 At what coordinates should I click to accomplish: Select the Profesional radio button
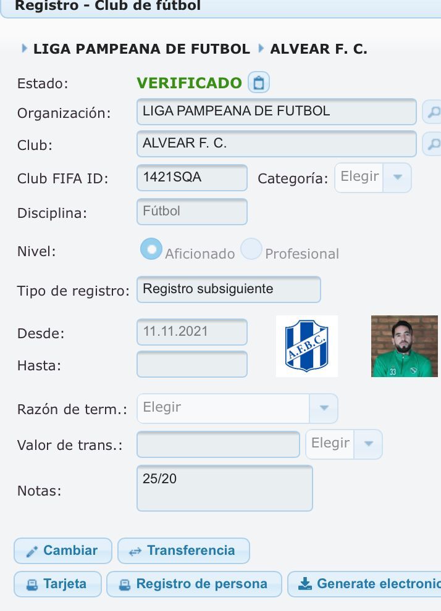point(251,249)
